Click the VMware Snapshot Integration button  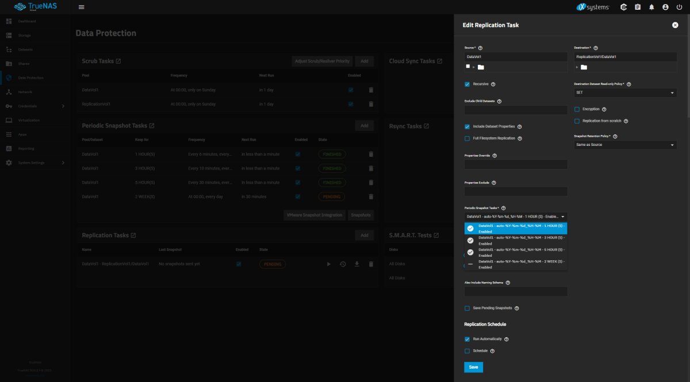[x=315, y=215]
